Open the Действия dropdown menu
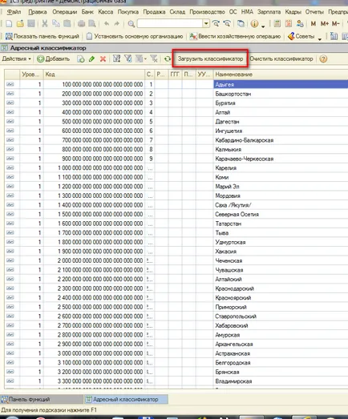The width and height of the screenshot is (348, 419). point(17,58)
